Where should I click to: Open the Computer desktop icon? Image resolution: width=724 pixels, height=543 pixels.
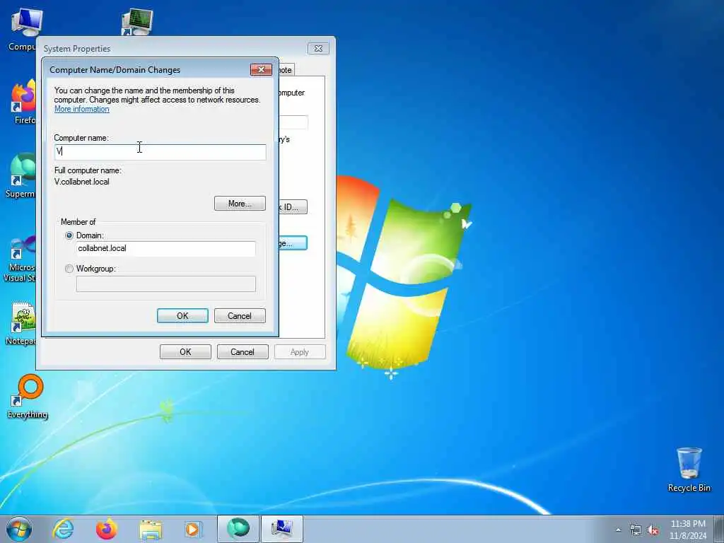tap(26, 28)
